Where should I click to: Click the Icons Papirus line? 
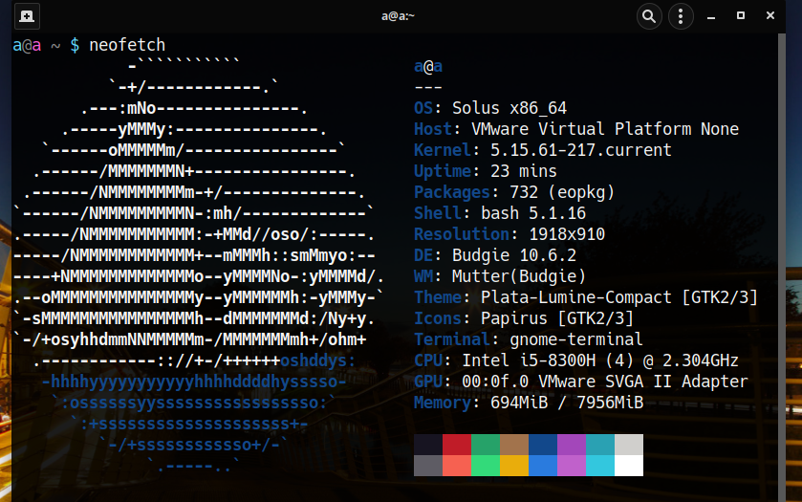tap(523, 318)
